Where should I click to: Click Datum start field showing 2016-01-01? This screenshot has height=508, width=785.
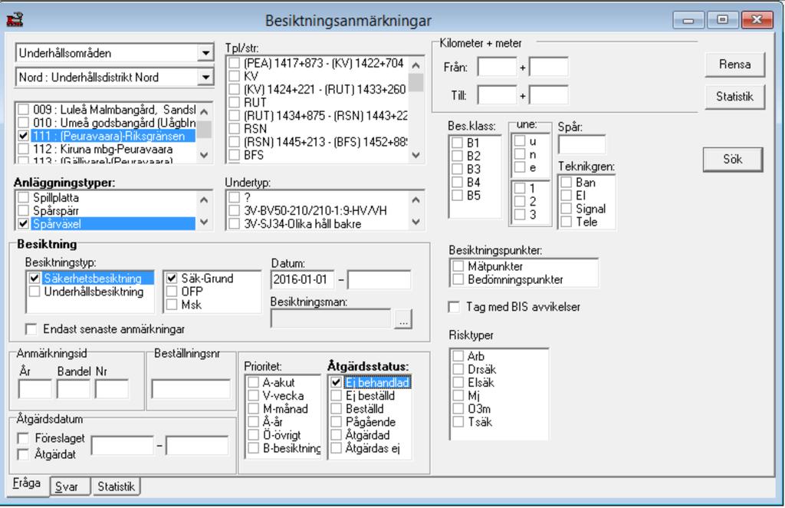pyautogui.click(x=302, y=279)
